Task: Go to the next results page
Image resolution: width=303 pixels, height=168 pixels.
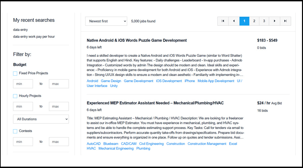Action: pyautogui.click(x=274, y=21)
